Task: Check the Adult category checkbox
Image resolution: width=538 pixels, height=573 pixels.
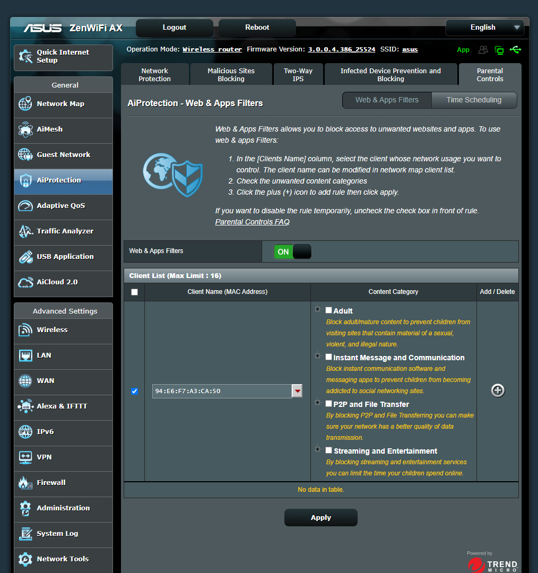Action: [x=328, y=310]
